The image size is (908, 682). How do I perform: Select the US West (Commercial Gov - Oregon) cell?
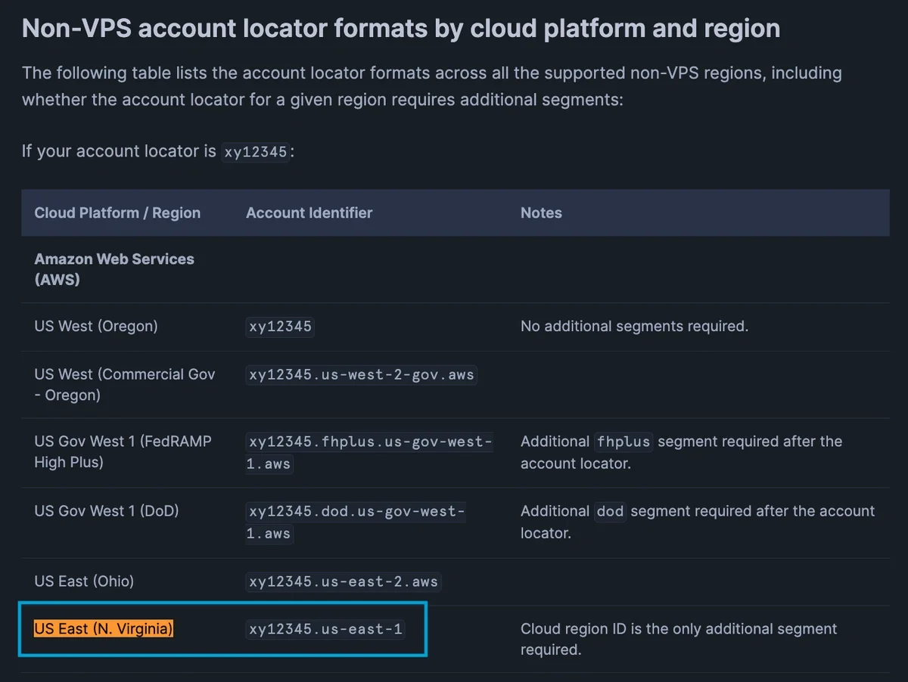pyautogui.click(x=125, y=384)
